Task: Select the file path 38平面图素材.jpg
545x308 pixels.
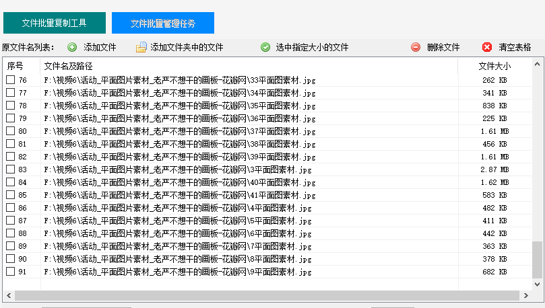Action: click(180, 144)
